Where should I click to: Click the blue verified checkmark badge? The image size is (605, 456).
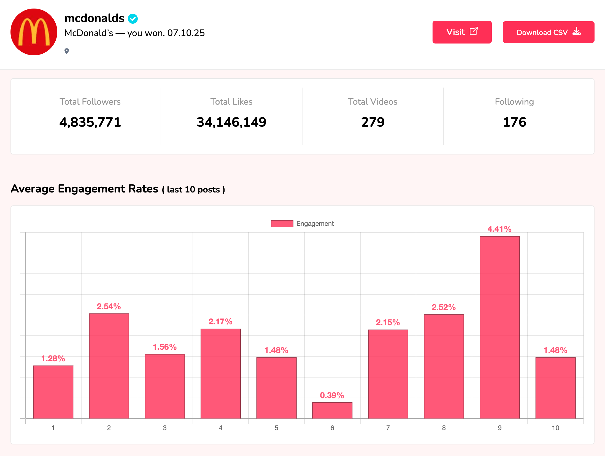[133, 19]
